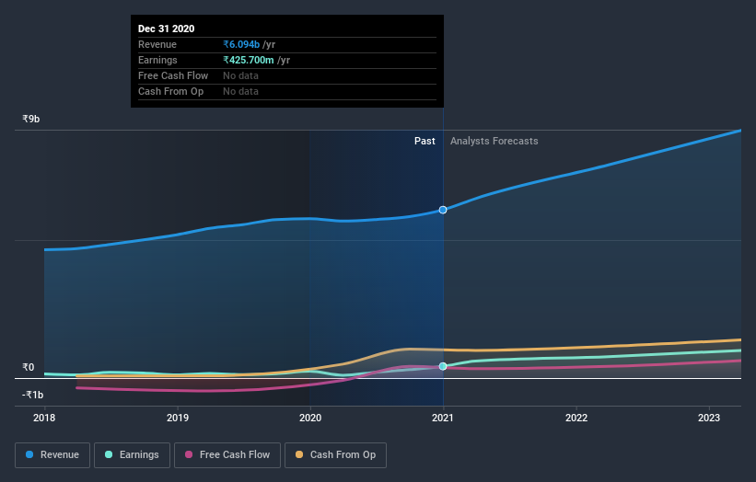Screen dimensions: 756x482
Task: Click the -₹1b y-axis label
Action: [32, 395]
